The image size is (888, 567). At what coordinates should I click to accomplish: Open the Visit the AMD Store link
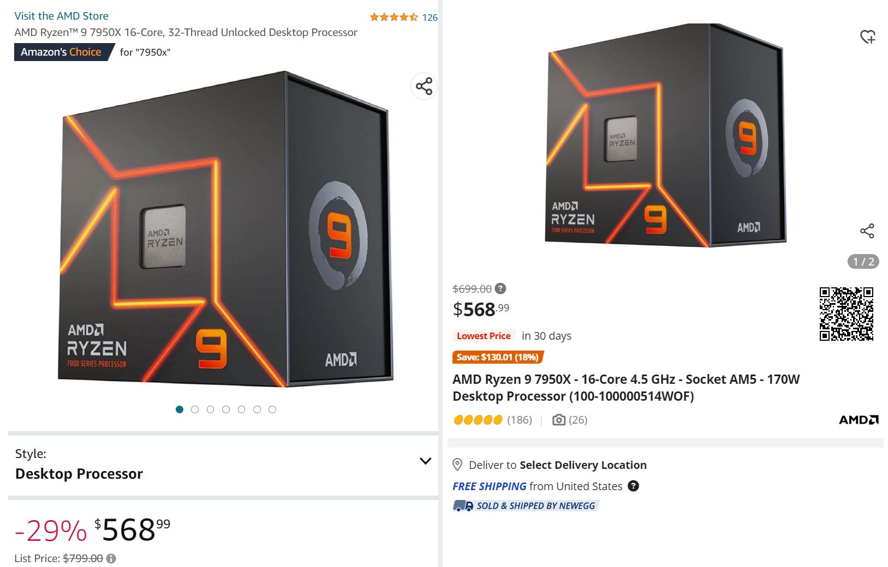coord(61,16)
